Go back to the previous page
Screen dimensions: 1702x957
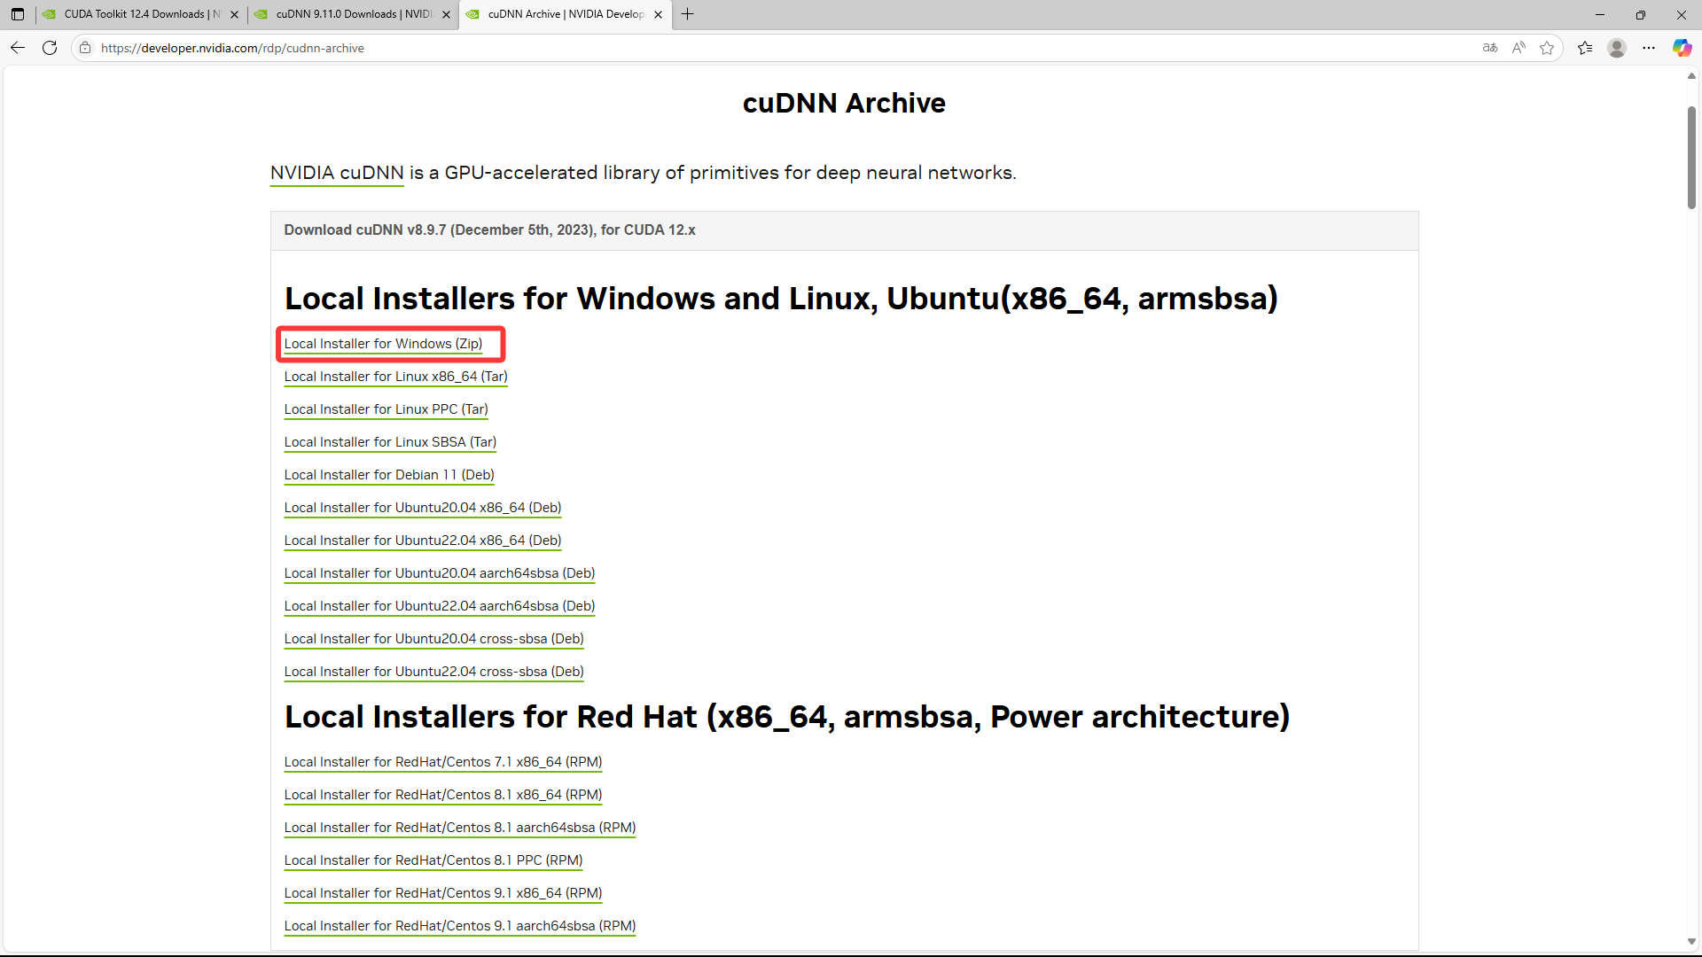(x=18, y=48)
